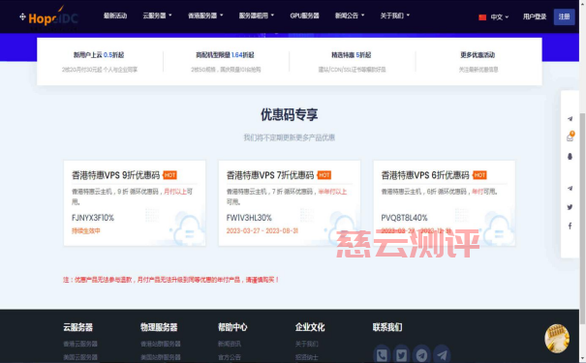Select 更多优惠活动 promo tab

[x=478, y=61]
